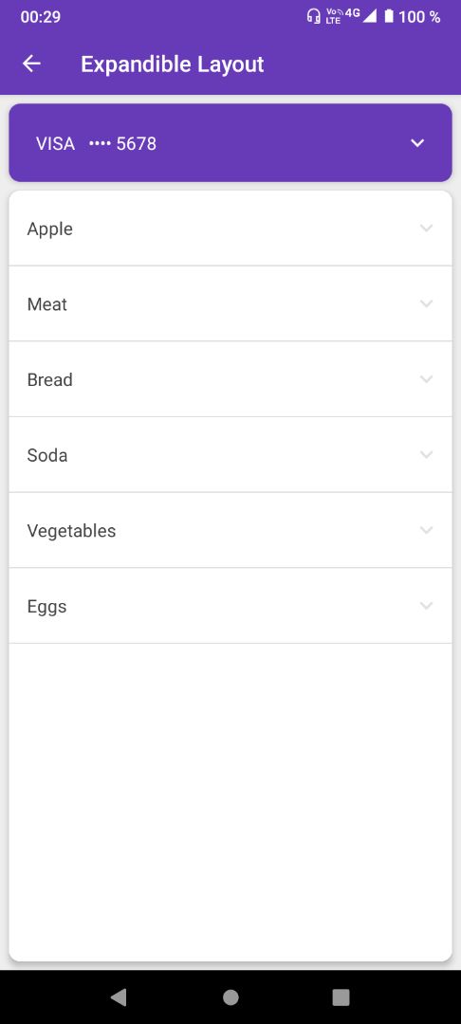The height and width of the screenshot is (1024, 461).
Task: Click the Expandible Layout title
Action: coord(173,64)
